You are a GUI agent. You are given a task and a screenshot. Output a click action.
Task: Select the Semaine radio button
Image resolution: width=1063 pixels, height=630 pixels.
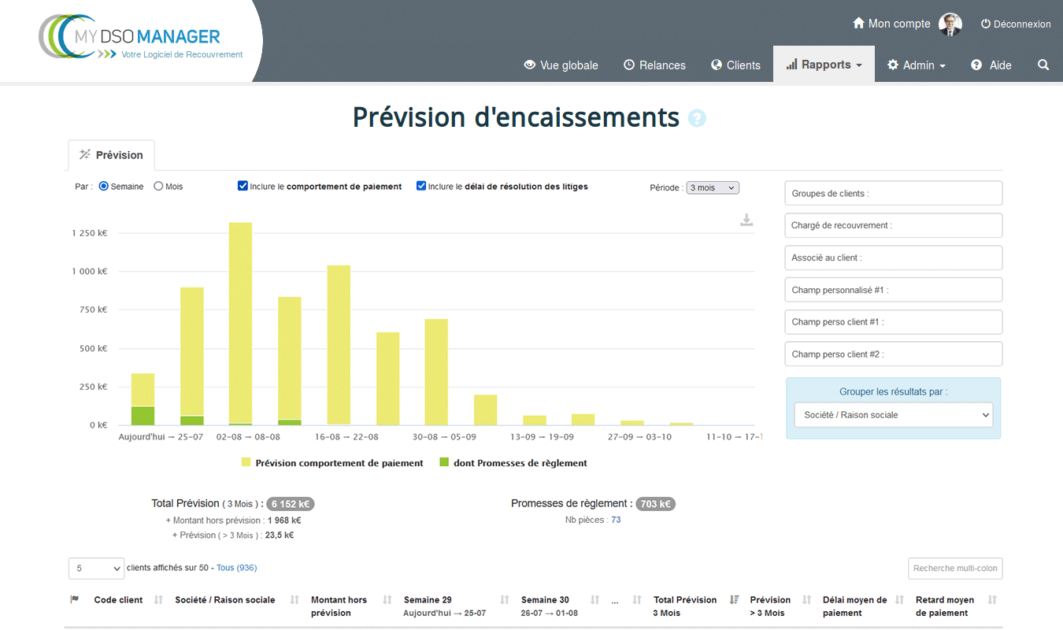[x=104, y=187]
